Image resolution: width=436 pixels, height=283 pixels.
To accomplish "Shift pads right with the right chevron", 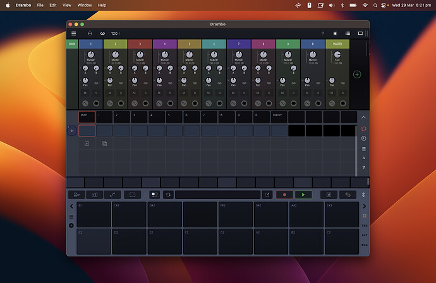I will click(x=364, y=207).
